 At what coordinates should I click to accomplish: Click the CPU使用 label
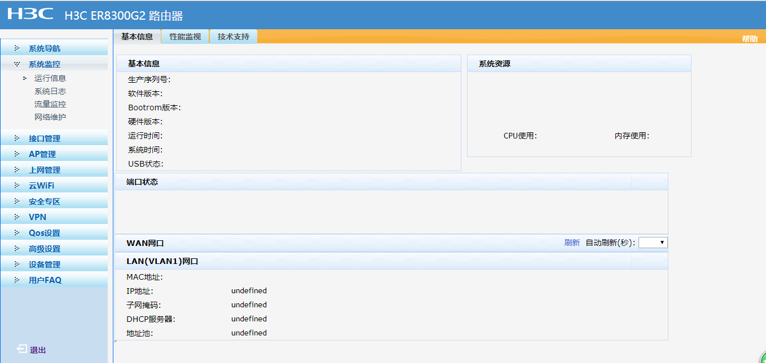[520, 136]
